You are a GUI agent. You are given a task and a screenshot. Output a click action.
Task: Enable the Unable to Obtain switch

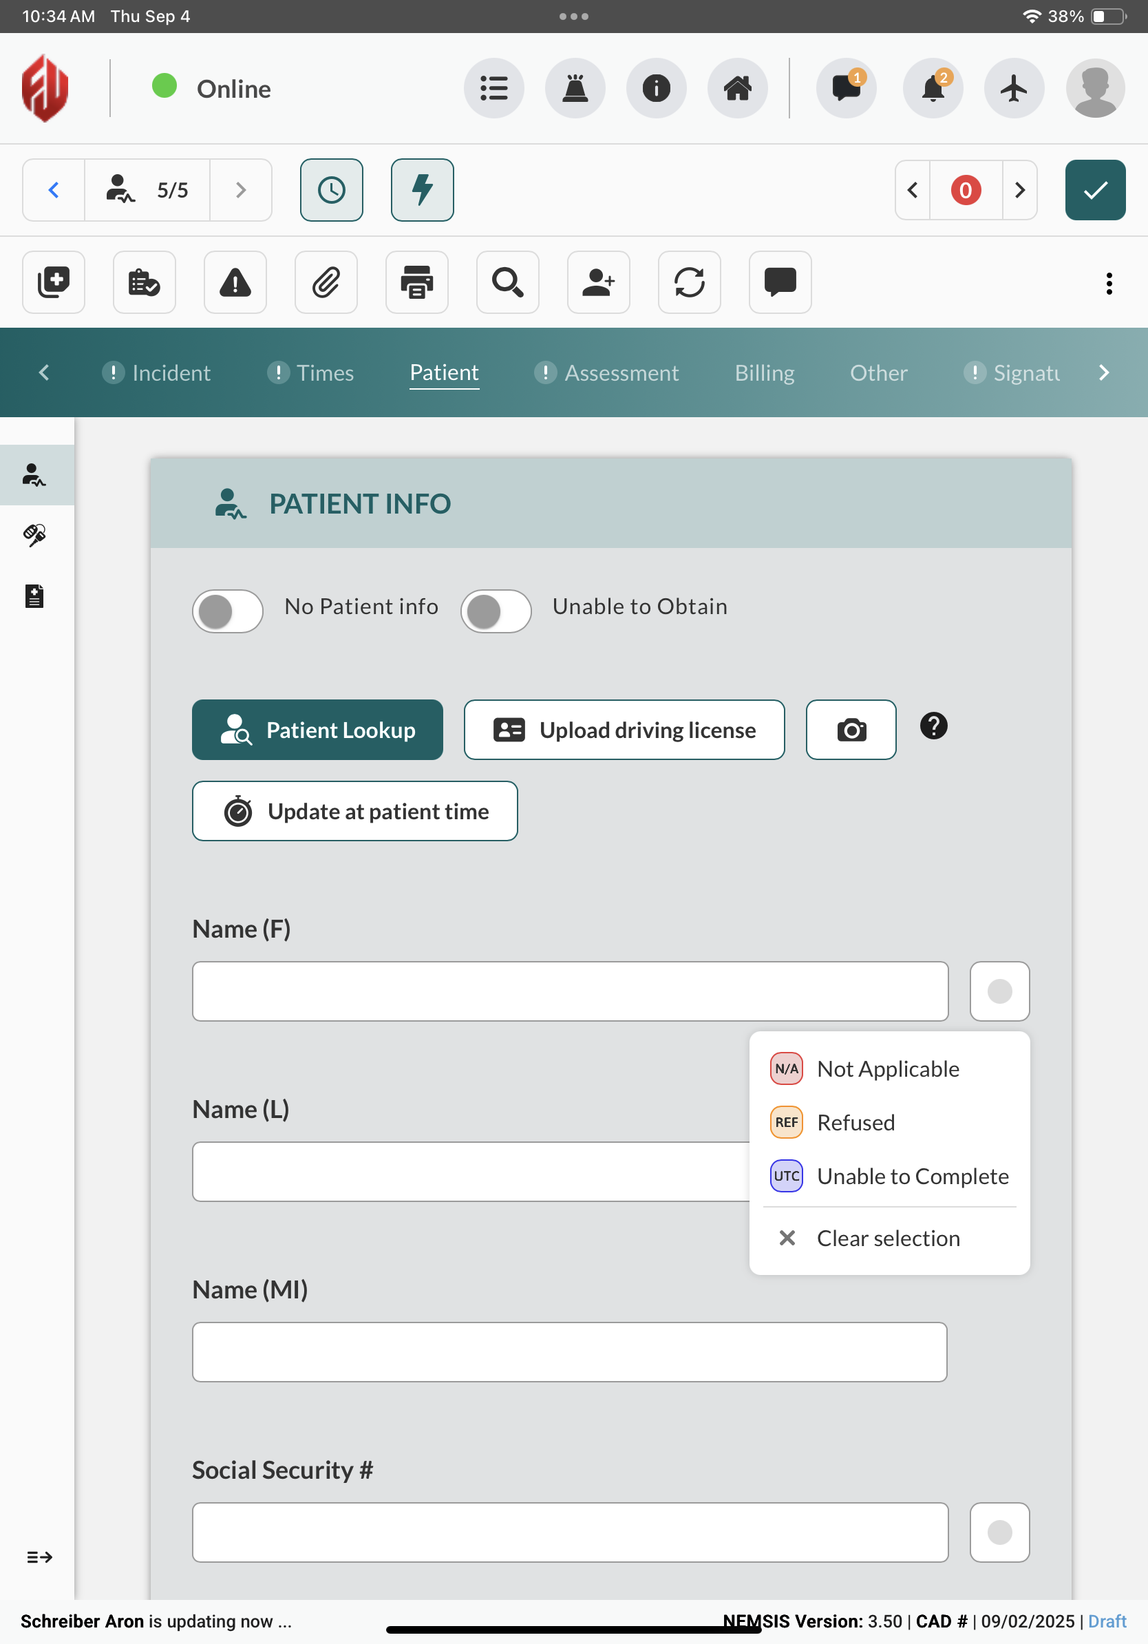[496, 611]
